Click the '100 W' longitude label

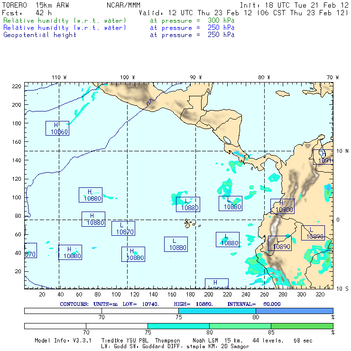[128, 77]
